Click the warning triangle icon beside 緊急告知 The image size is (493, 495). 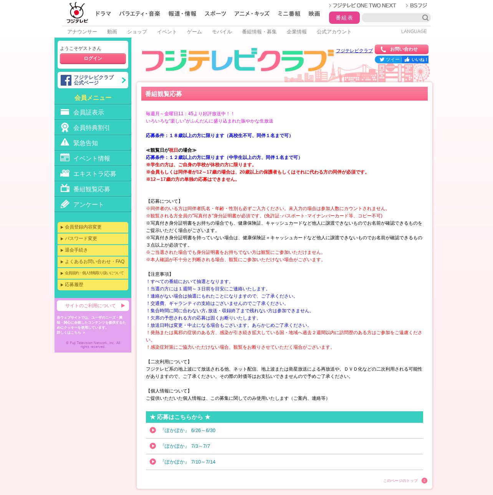pyautogui.click(x=65, y=142)
